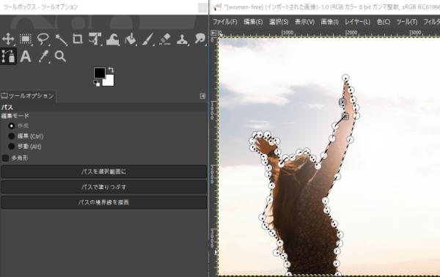Select the Rectangle Select tool
The height and width of the screenshot is (277, 440).
[x=26, y=39]
